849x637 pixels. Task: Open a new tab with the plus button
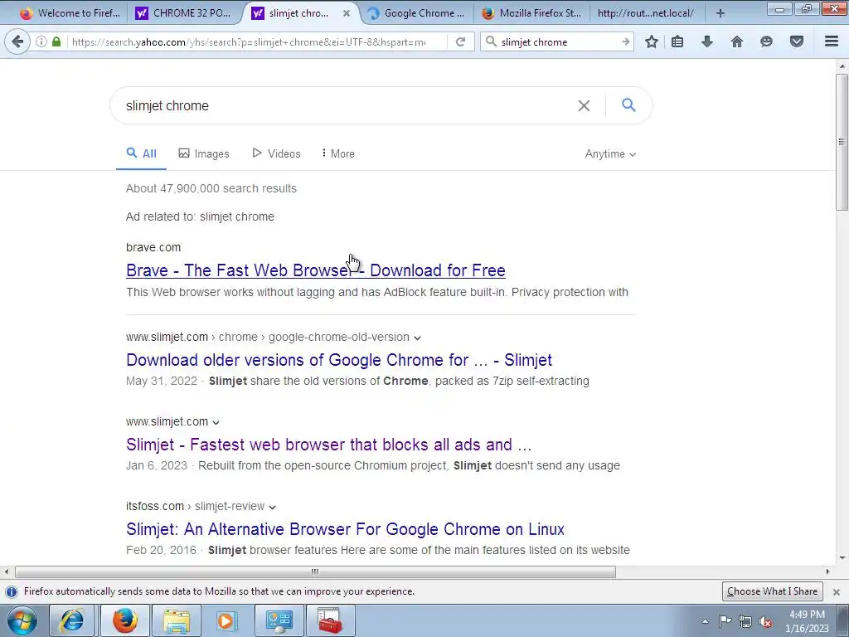coord(720,13)
